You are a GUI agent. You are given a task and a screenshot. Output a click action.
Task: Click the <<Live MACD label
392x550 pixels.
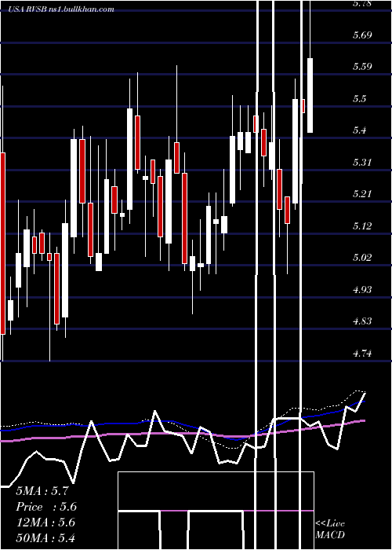(x=330, y=529)
